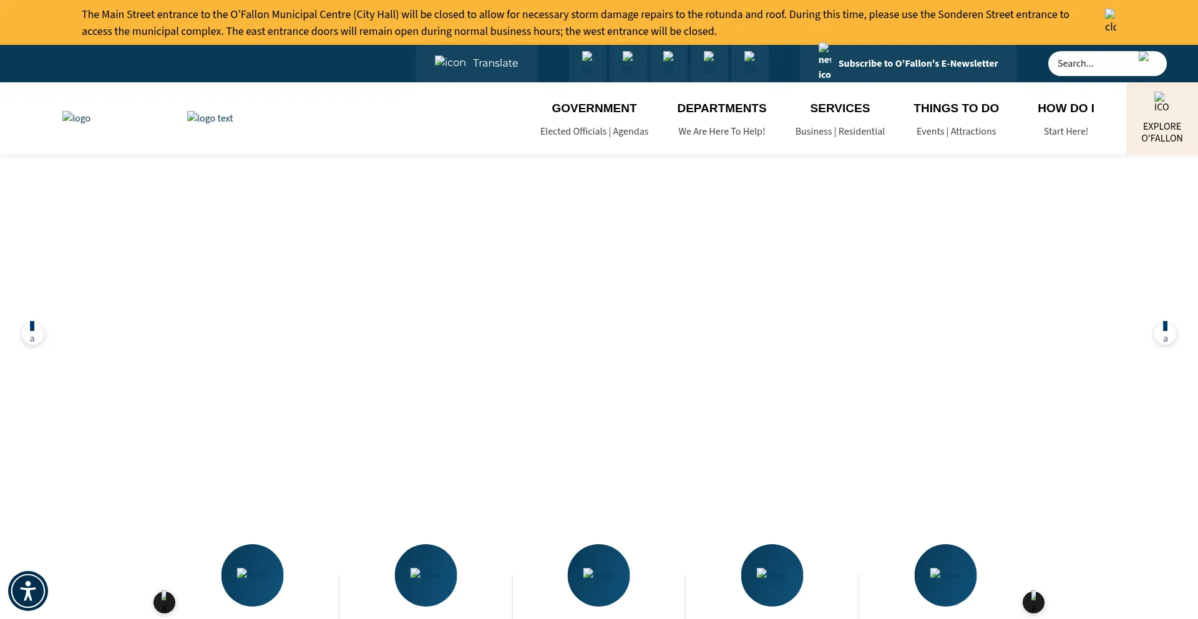Click the city logo image

(x=76, y=118)
